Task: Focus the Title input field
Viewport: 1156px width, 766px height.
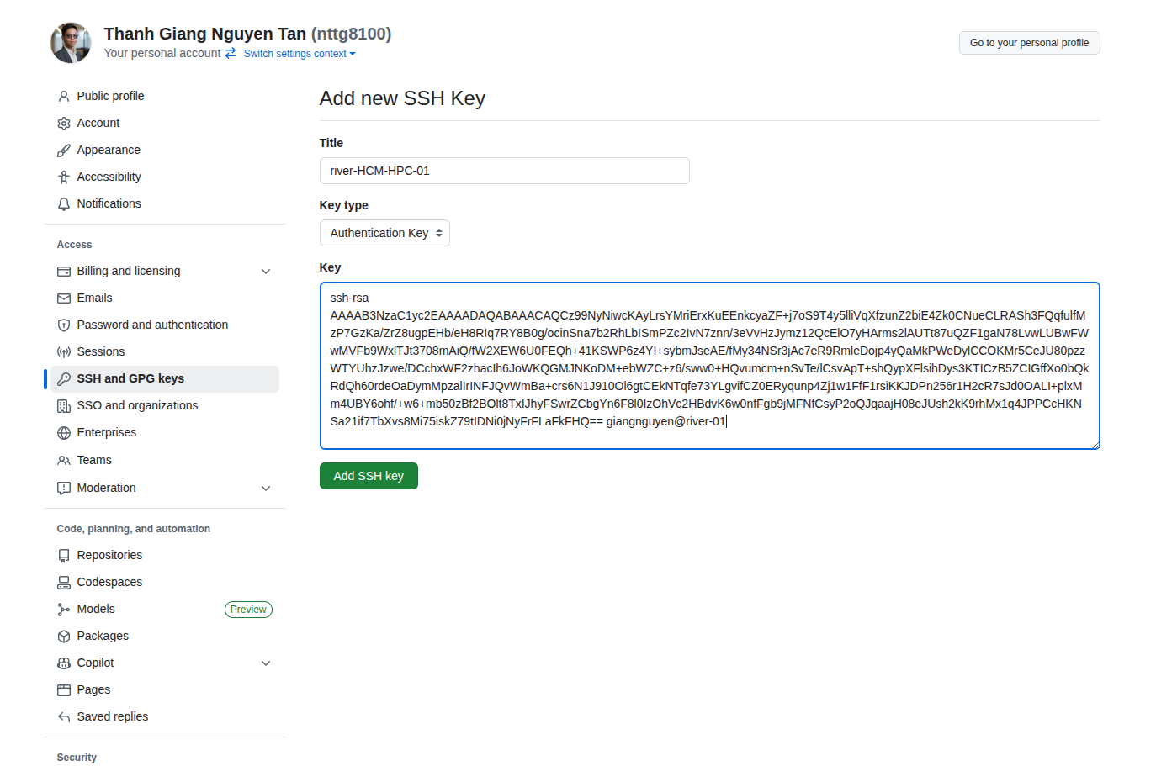Action: pyautogui.click(x=504, y=171)
